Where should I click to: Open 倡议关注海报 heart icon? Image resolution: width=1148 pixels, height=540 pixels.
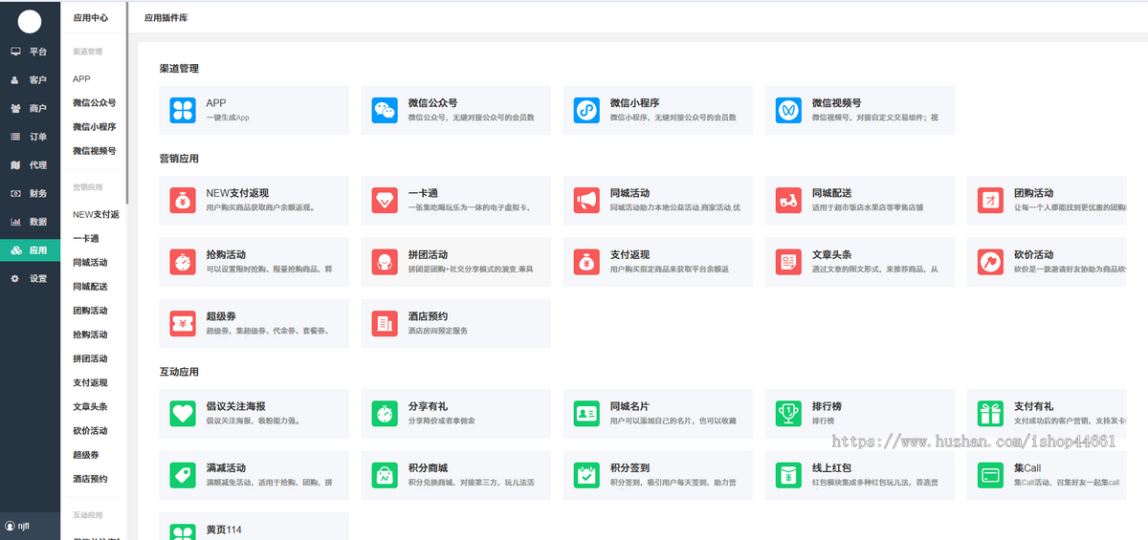coord(183,413)
